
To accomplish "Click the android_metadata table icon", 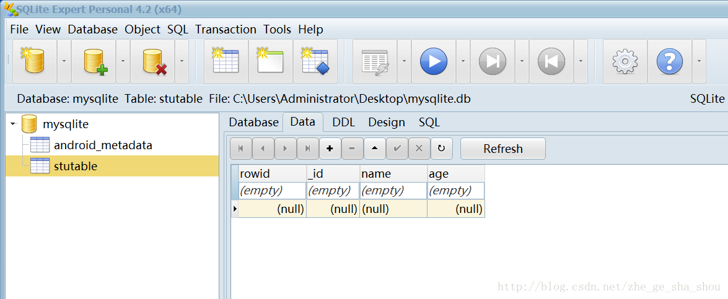I will [x=40, y=145].
